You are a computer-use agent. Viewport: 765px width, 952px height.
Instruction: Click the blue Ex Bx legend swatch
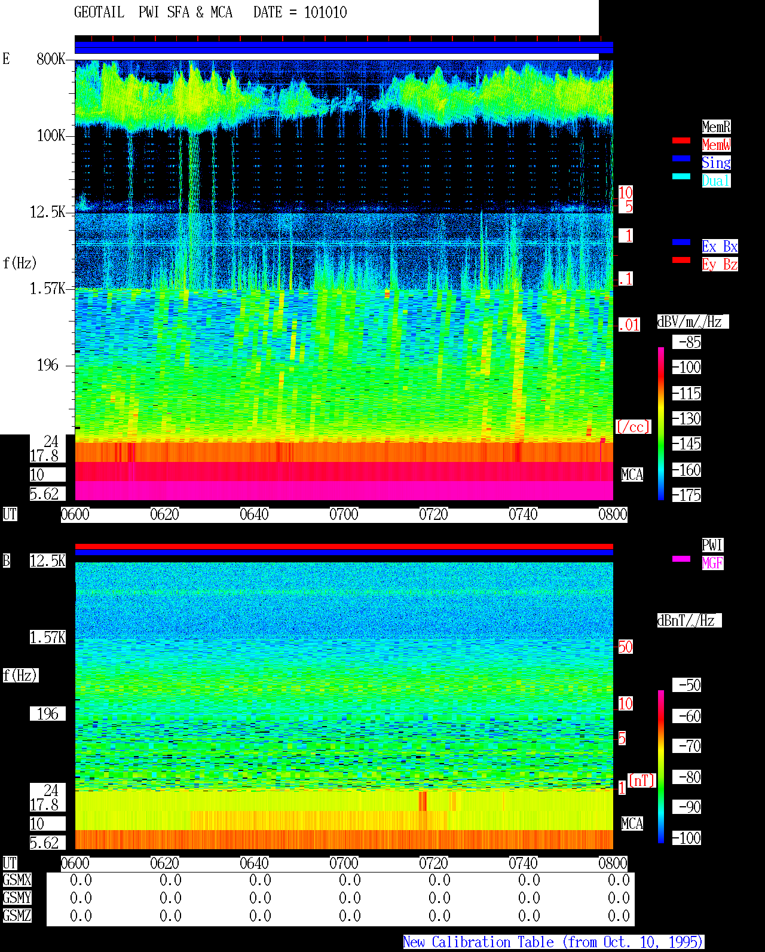(681, 242)
